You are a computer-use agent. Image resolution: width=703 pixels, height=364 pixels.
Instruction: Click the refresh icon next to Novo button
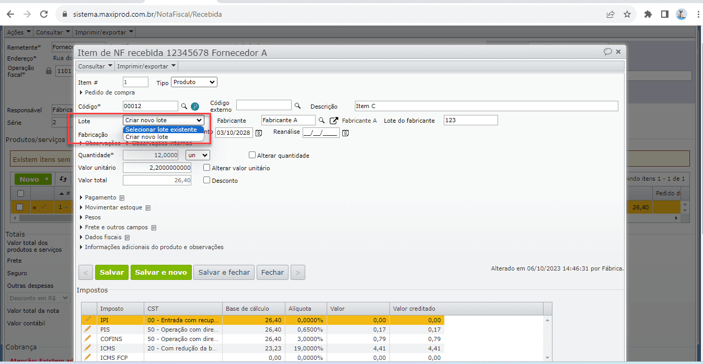tap(63, 179)
